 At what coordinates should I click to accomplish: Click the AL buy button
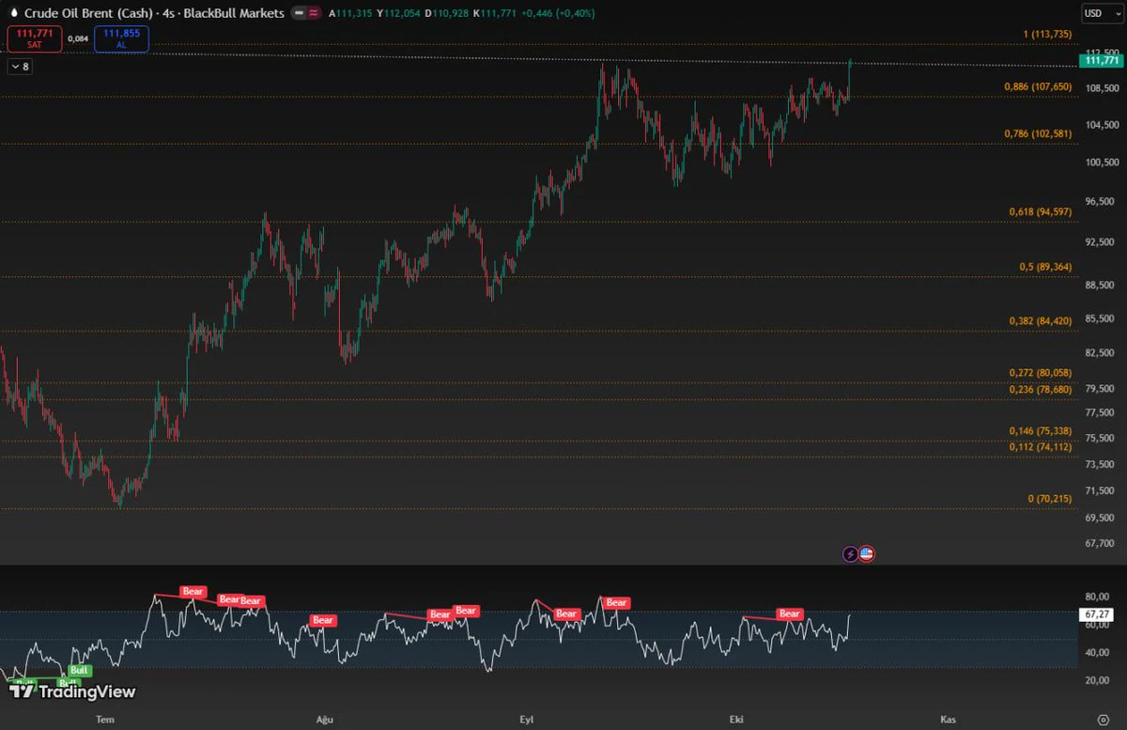121,39
